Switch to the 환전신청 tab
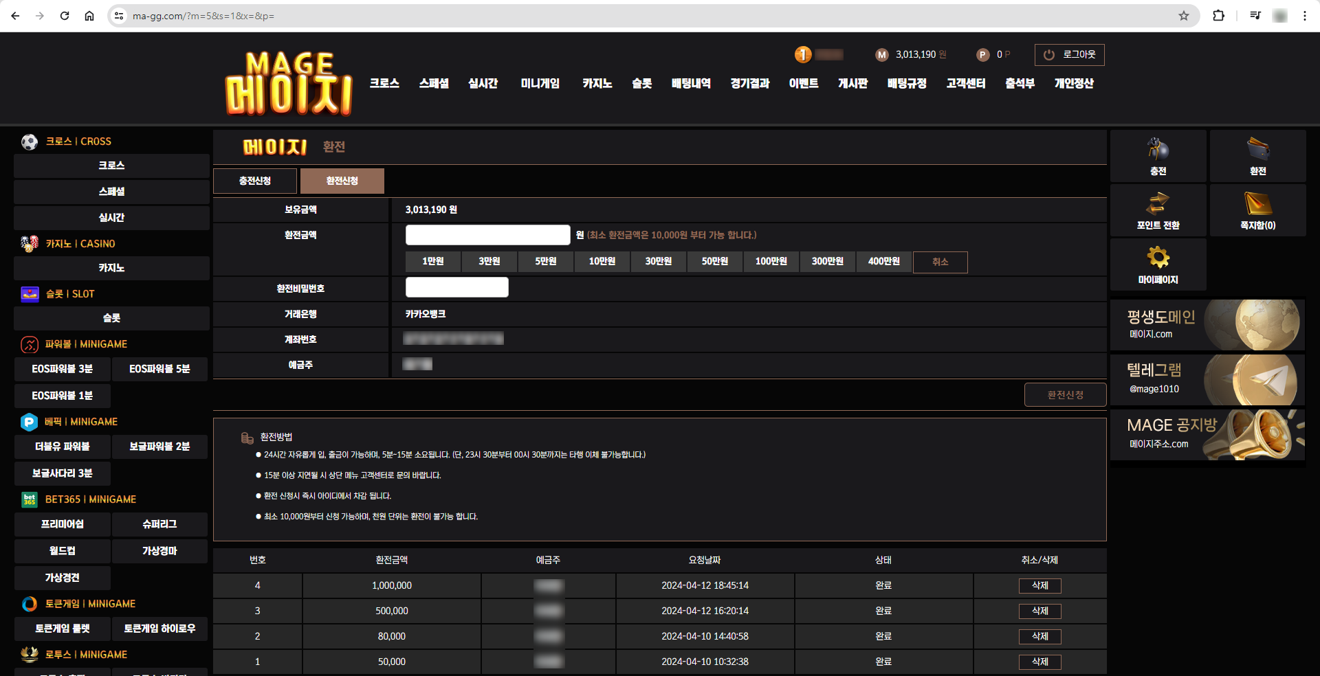Image resolution: width=1320 pixels, height=676 pixels. 342,181
